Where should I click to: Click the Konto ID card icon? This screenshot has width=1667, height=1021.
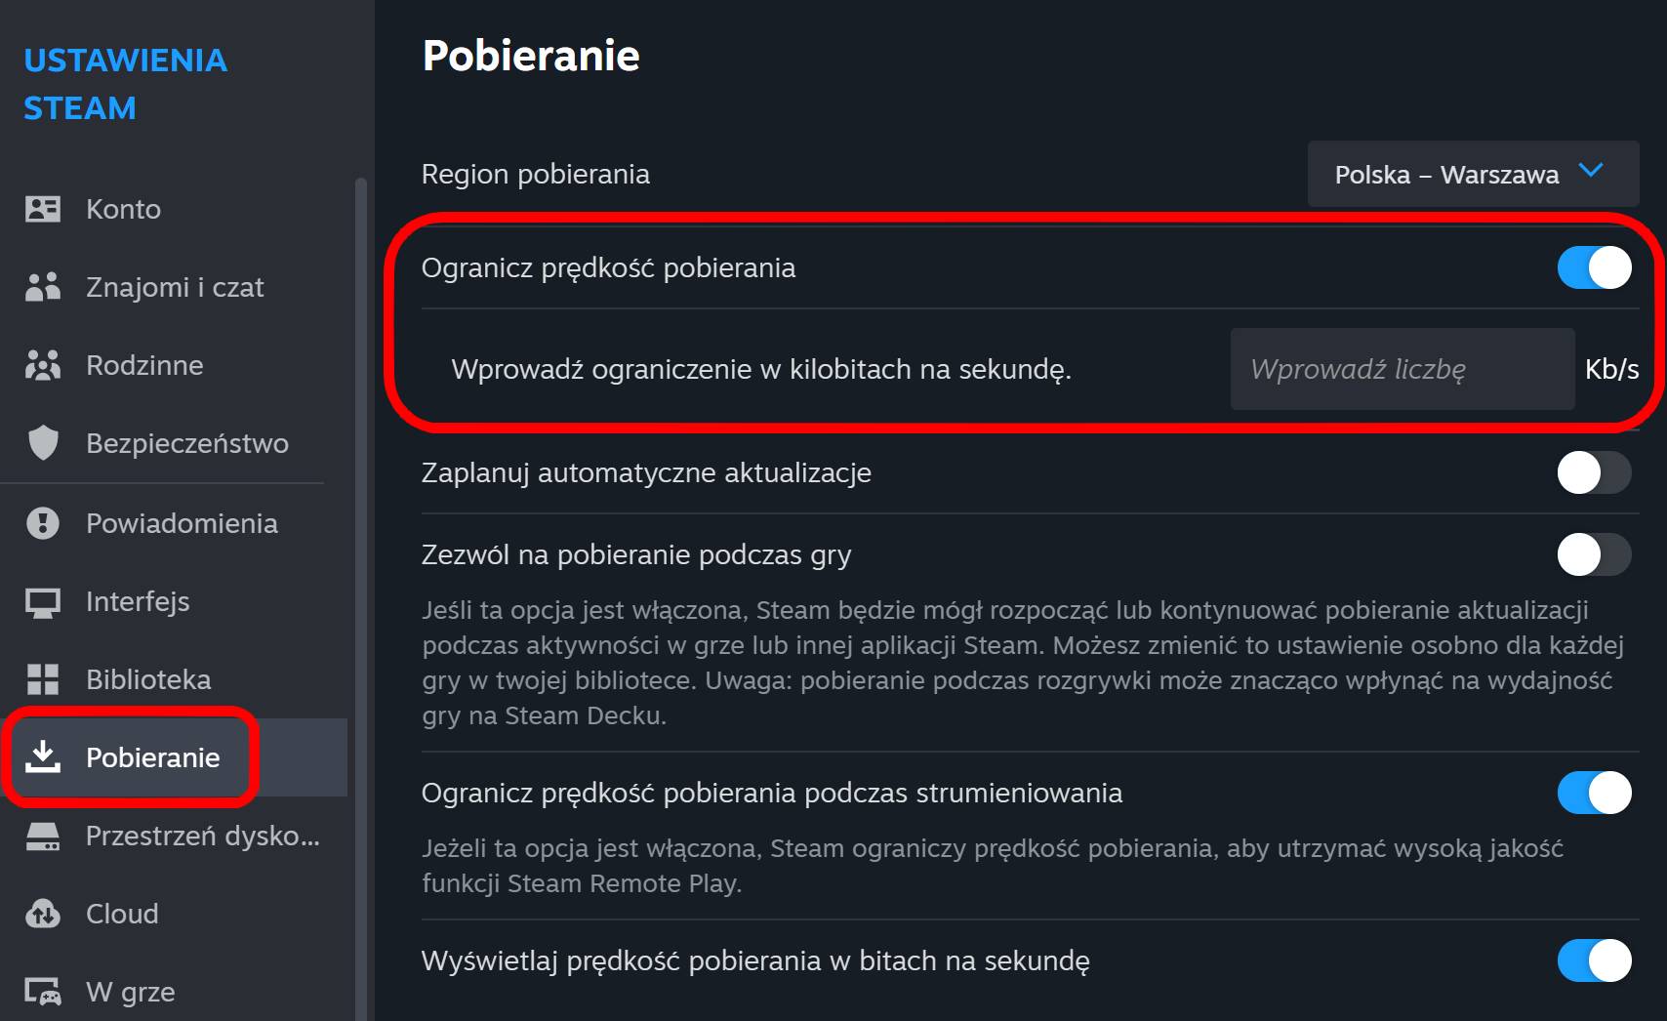[x=43, y=209]
